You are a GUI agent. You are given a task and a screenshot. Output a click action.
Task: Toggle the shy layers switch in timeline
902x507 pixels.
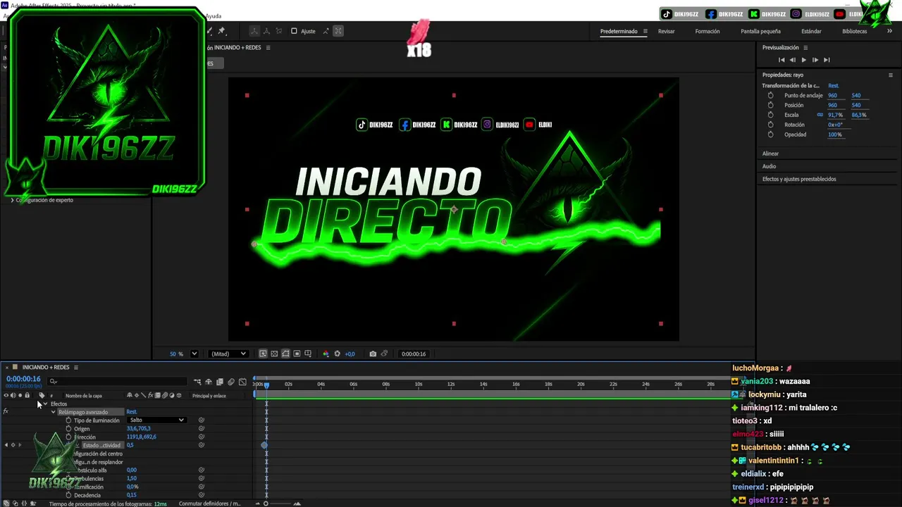click(209, 382)
